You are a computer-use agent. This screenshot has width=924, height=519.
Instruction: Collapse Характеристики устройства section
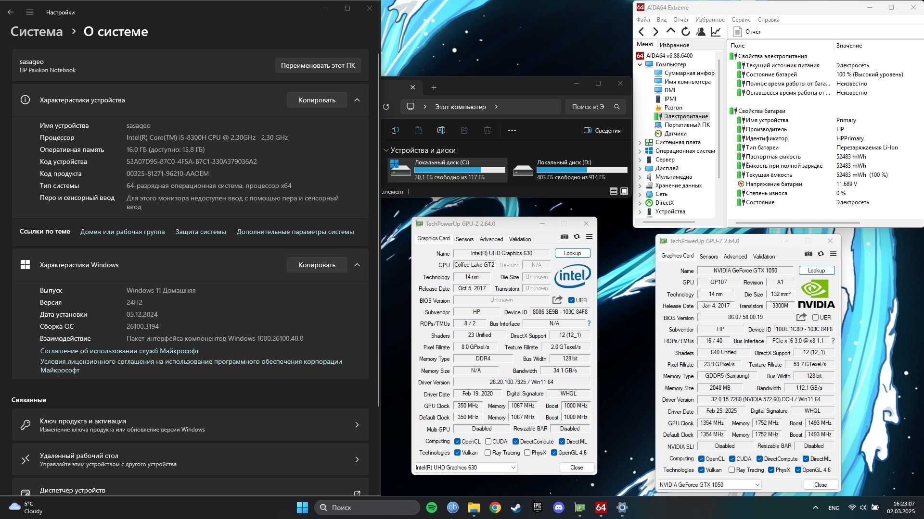[357, 100]
